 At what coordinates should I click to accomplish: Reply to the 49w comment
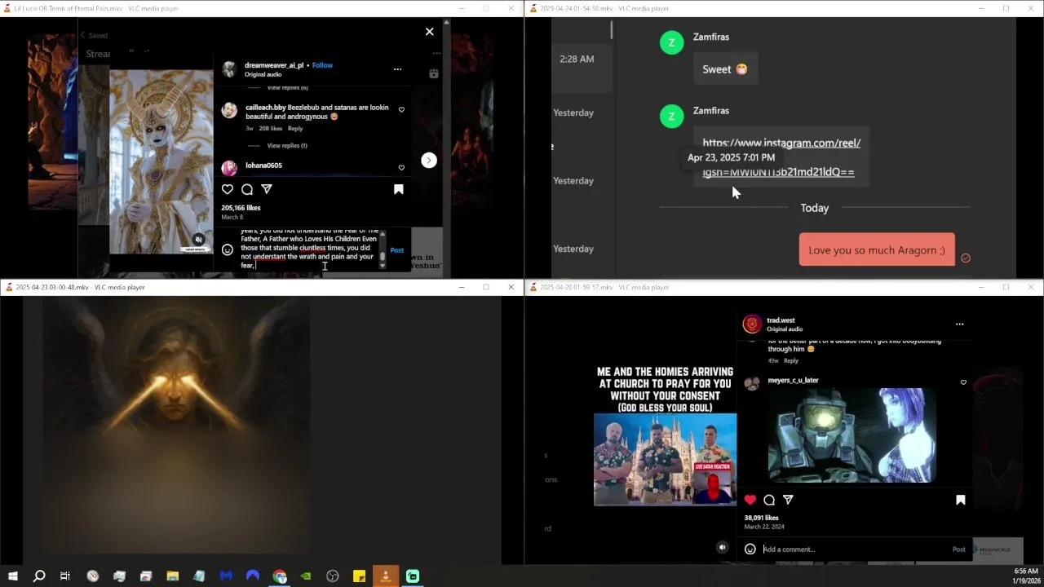click(x=791, y=360)
